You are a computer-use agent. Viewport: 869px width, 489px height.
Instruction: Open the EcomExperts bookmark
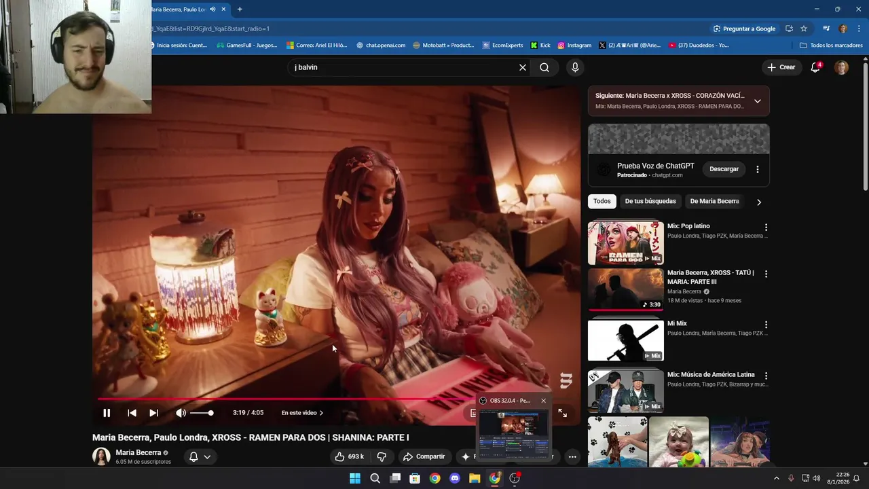(x=502, y=46)
